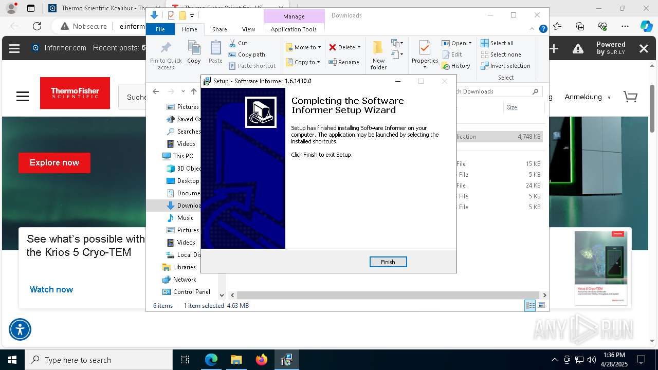The height and width of the screenshot is (370, 658).
Task: Click the red Delete icon
Action: point(333,47)
